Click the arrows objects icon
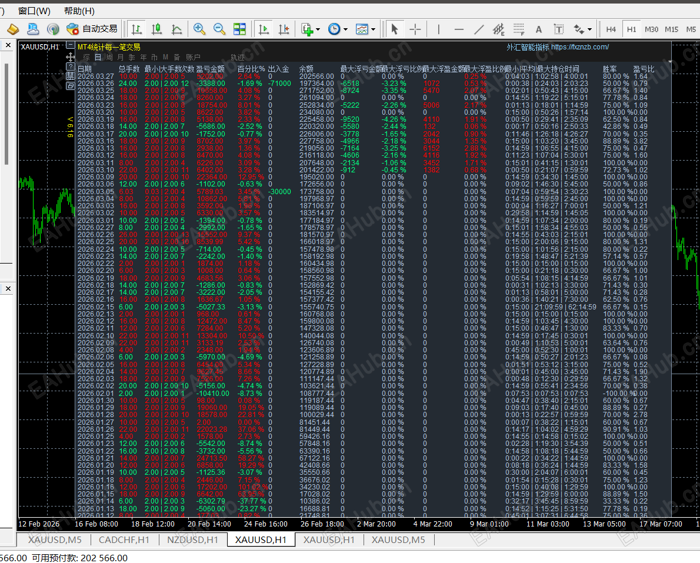This screenshot has width=700, height=563. (x=579, y=29)
